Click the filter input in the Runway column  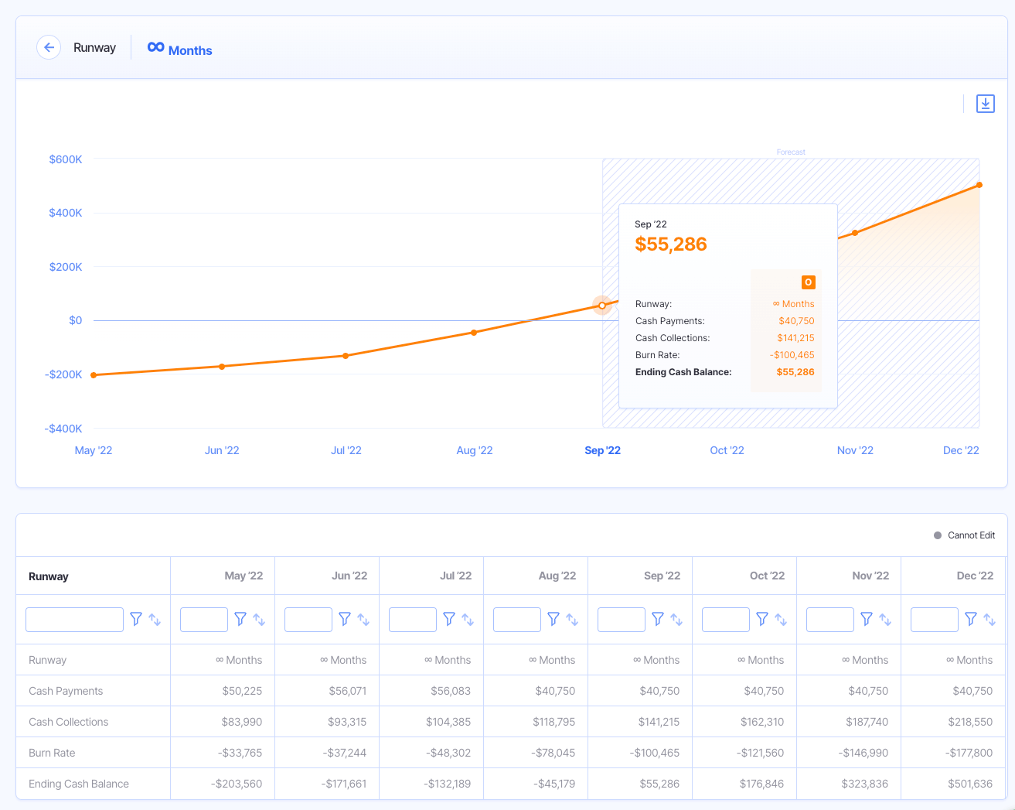click(x=74, y=619)
